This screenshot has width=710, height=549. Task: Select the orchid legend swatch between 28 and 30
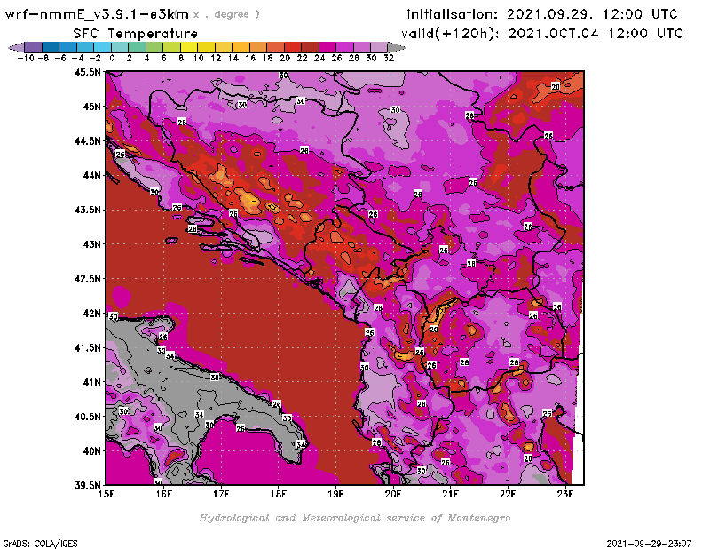(x=361, y=48)
